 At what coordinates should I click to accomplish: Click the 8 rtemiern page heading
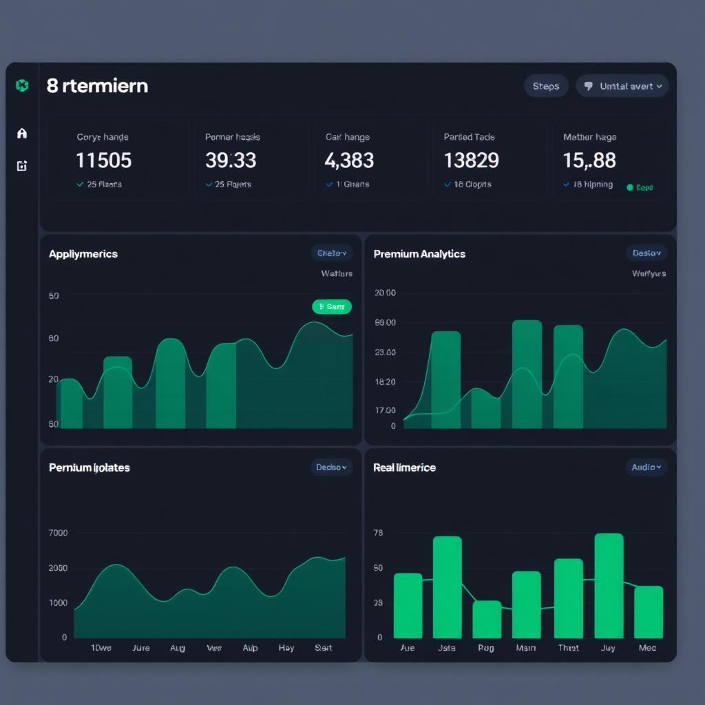pyautogui.click(x=97, y=86)
